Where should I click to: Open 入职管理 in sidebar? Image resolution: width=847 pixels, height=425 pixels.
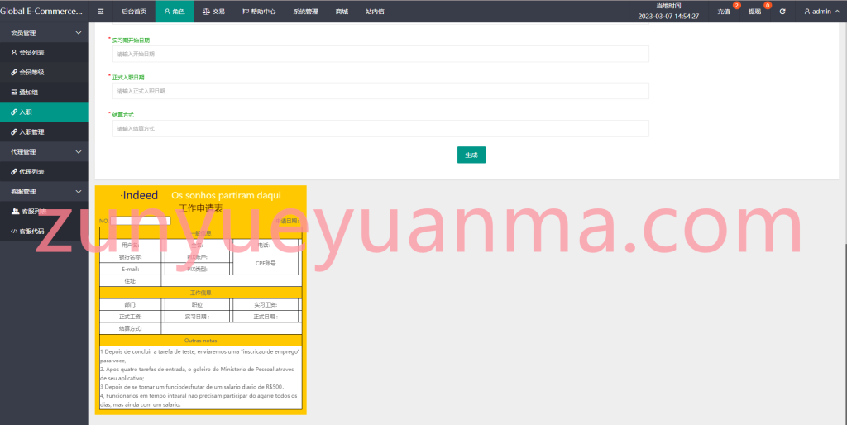point(44,131)
